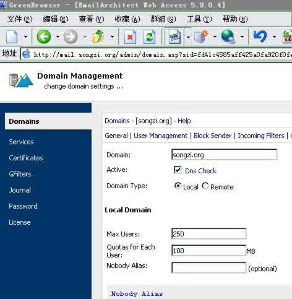Screen dimensions: 292x299
Task: Stop loading with the red X icon
Action: tap(130, 37)
